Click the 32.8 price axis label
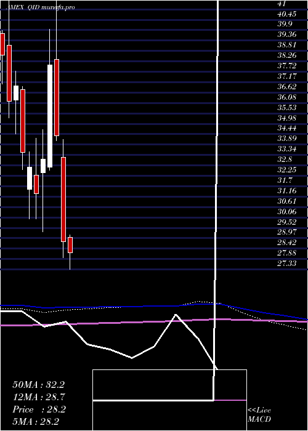 coord(285,159)
